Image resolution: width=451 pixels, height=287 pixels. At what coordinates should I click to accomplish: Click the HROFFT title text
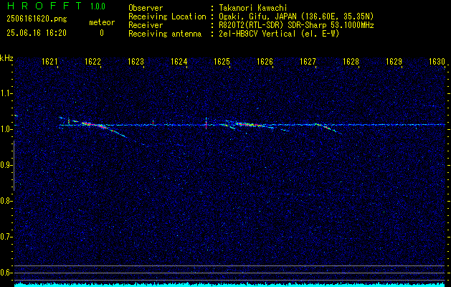pos(44,6)
